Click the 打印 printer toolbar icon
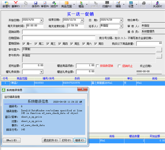Image resolution: width=165 pixels, height=150 pixels. (143, 3)
